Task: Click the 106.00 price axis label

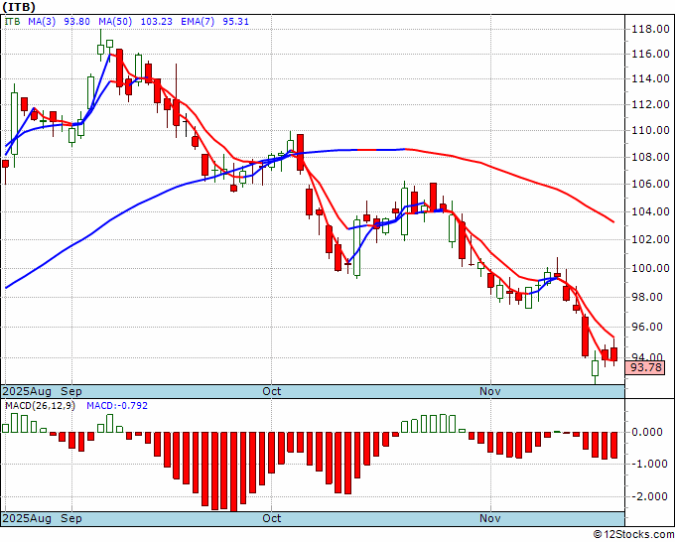Action: [x=650, y=184]
